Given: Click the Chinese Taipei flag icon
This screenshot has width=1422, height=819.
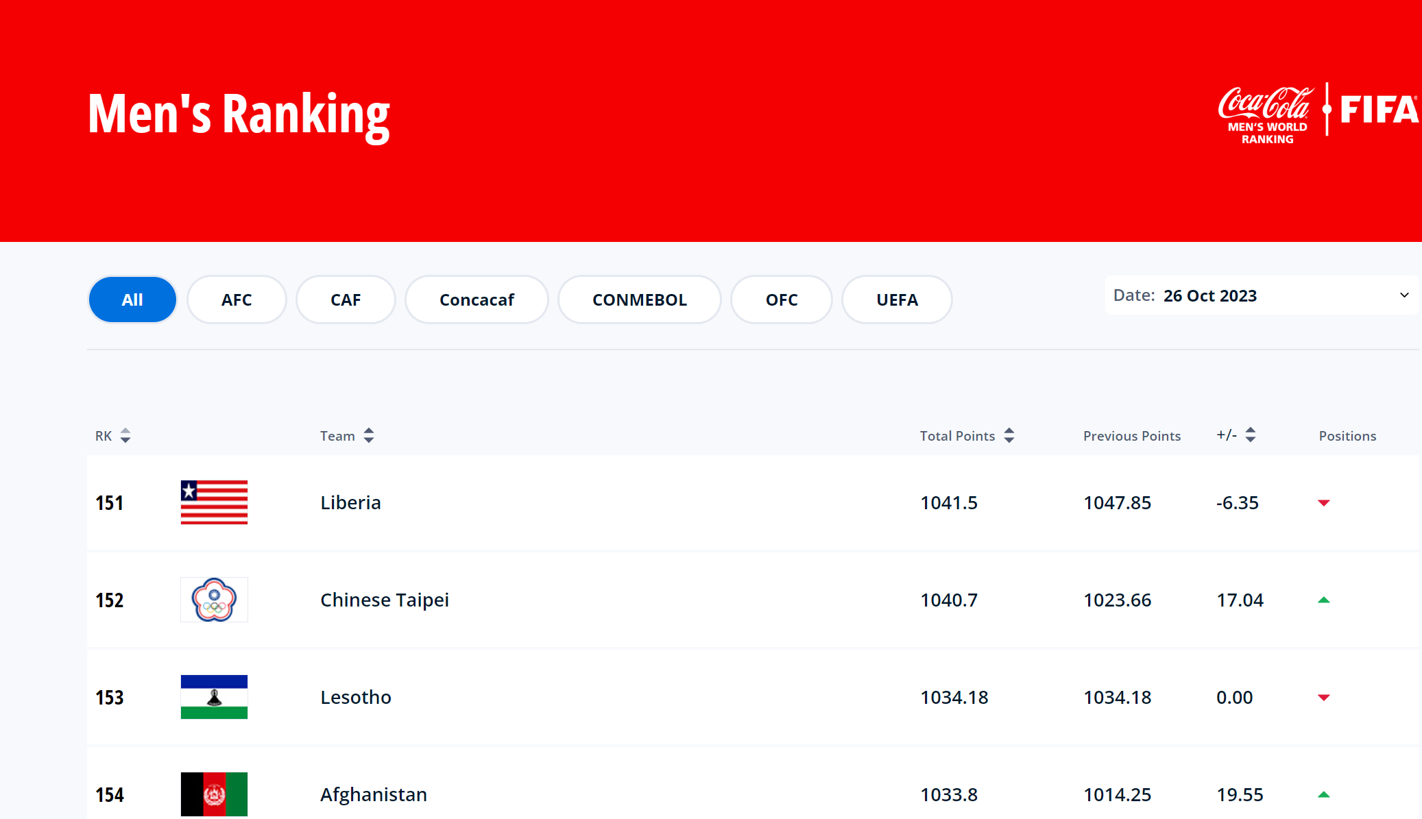Looking at the screenshot, I should tap(214, 600).
